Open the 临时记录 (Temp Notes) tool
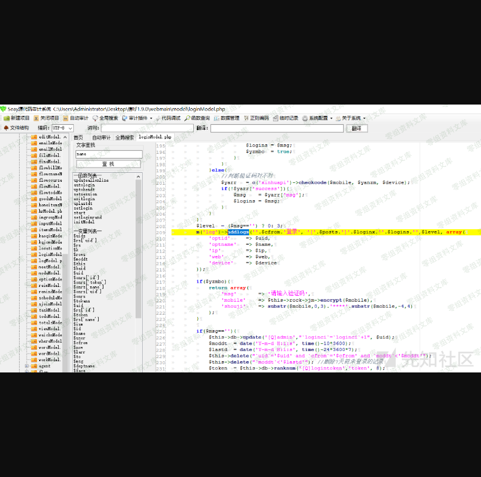 pos(286,118)
